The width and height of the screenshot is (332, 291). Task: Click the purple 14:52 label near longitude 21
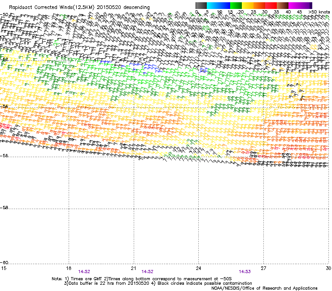point(147,272)
